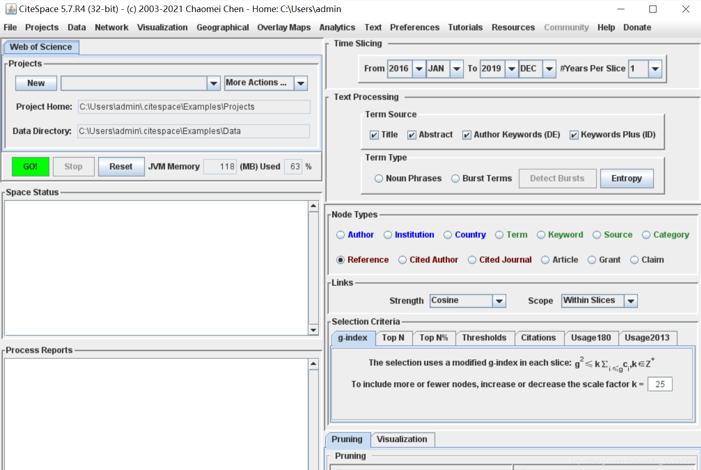This screenshot has height=470, width=701.
Task: Click the green GO! button
Action: [x=31, y=166]
